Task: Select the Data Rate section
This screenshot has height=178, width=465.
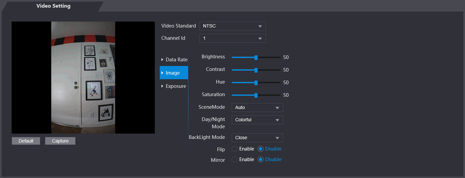Action: click(174, 60)
